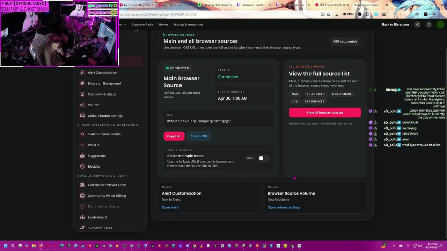Open the Twitch Channel Points icon
This screenshot has height=251, width=447.
pyautogui.click(x=82, y=134)
